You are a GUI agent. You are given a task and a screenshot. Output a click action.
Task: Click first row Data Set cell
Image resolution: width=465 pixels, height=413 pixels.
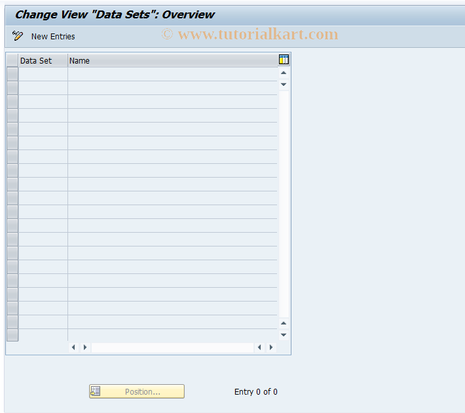(43, 74)
